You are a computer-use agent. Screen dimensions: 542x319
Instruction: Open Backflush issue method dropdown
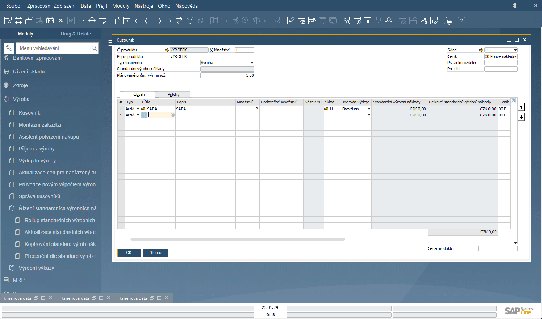pos(369,109)
